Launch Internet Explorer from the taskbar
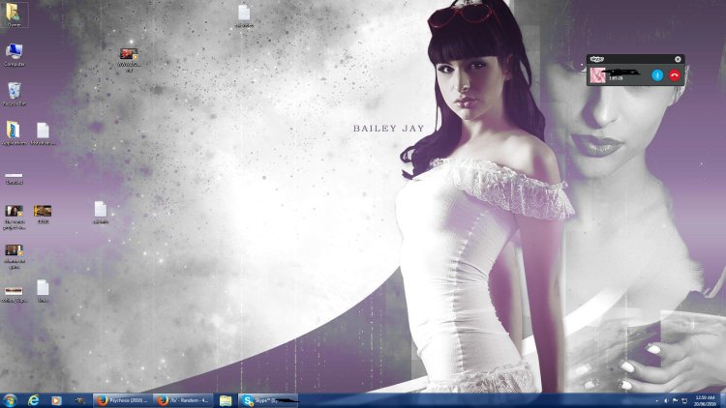This screenshot has height=408, width=726. pos(33,400)
